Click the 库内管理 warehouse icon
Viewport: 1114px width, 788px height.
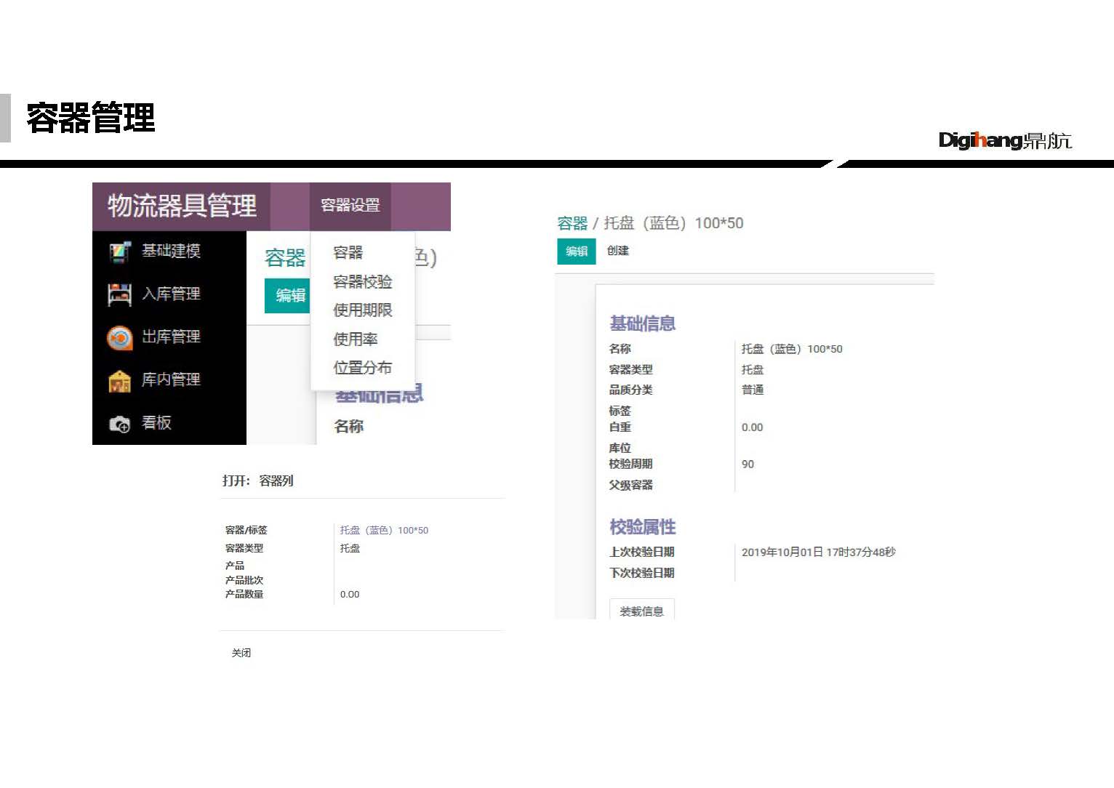(120, 380)
